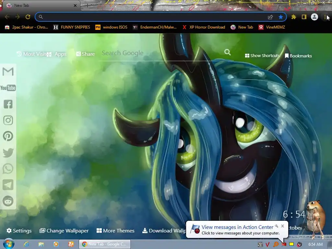Image resolution: width=332 pixels, height=249 pixels.
Task: Click Change Wallpaper
Action: pos(64,231)
